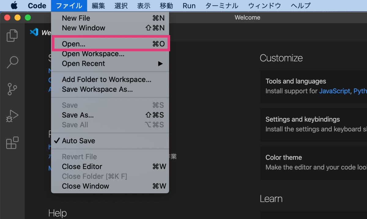Open the Explorer view in activity bar
Screen dimensions: 367x219
tap(12, 35)
